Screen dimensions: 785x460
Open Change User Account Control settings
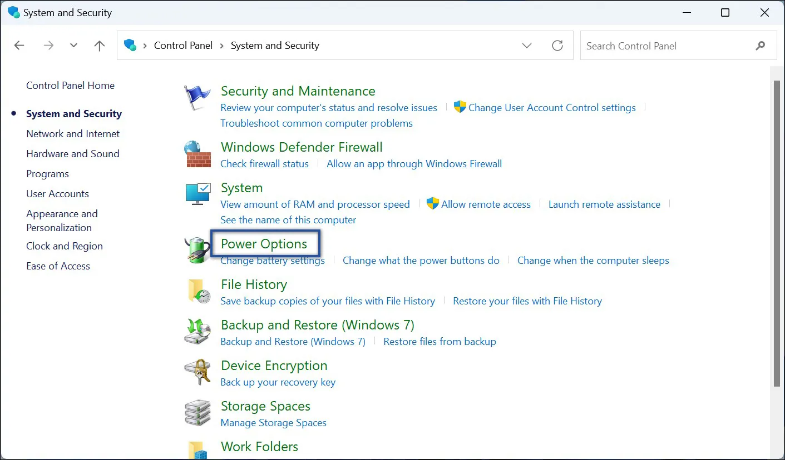(x=551, y=108)
